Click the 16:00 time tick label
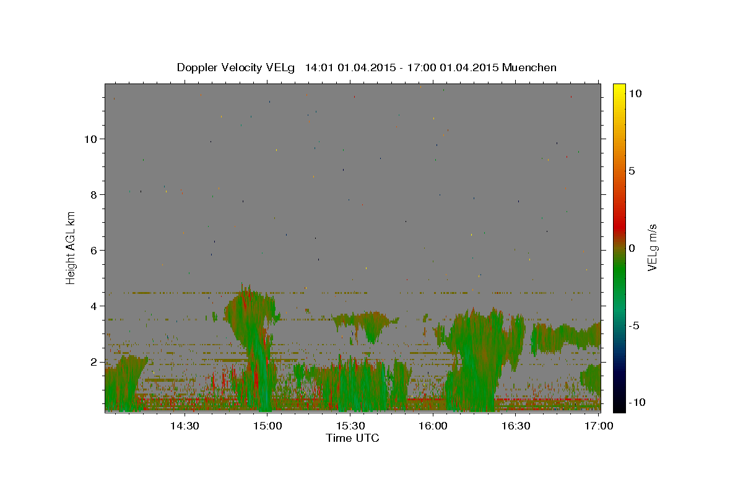 (433, 426)
